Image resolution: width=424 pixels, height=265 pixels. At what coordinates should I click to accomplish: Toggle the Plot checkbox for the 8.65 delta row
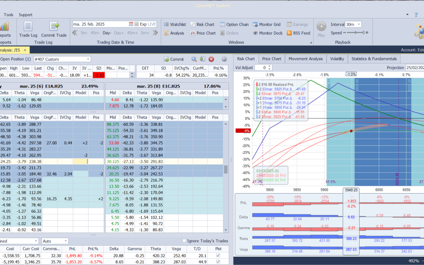[218, 262]
